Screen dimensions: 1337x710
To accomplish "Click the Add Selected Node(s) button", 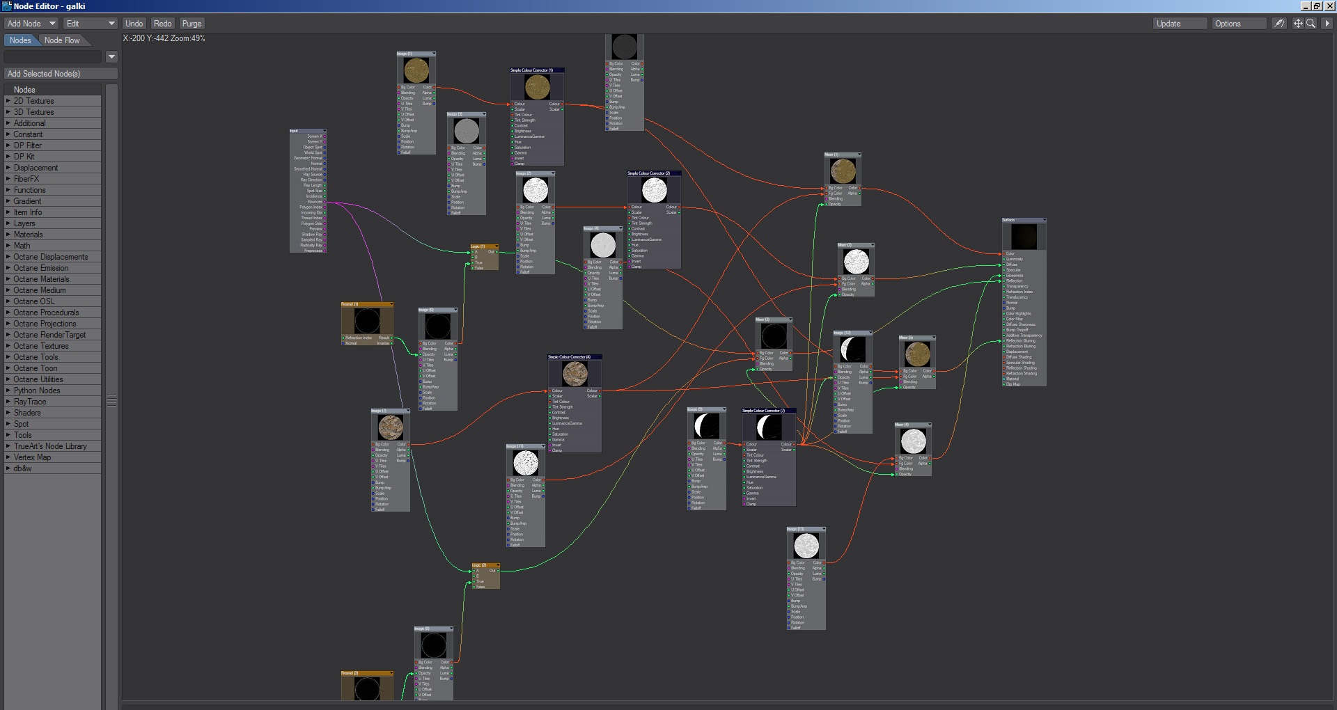I will click(x=61, y=74).
